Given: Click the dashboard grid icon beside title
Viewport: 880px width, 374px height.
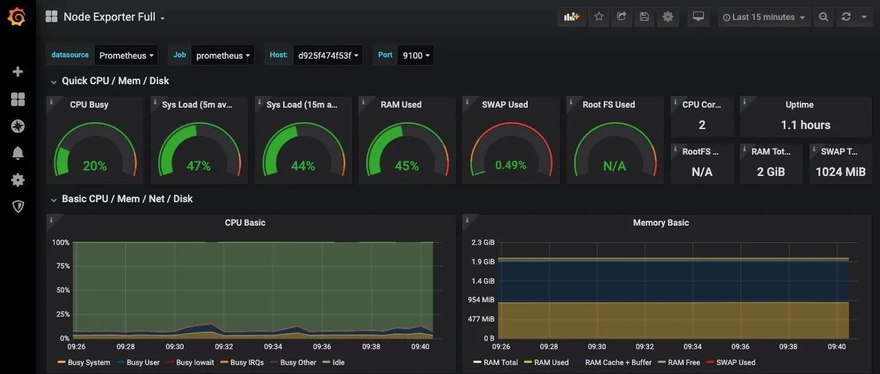Looking at the screenshot, I should coord(51,17).
